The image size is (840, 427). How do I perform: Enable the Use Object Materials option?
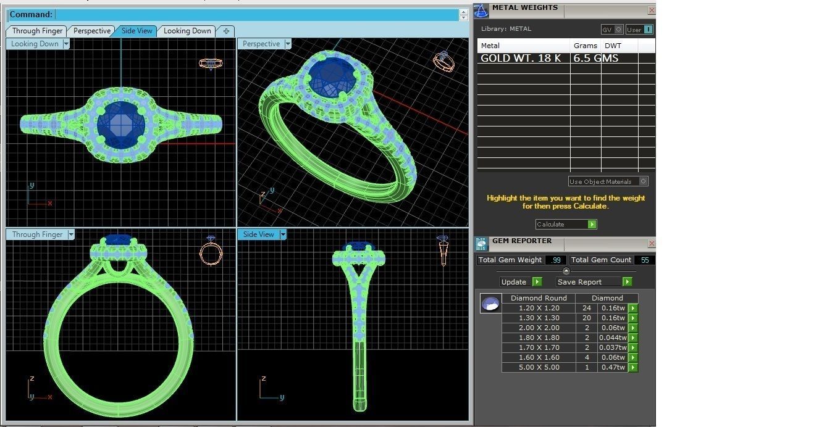(643, 181)
